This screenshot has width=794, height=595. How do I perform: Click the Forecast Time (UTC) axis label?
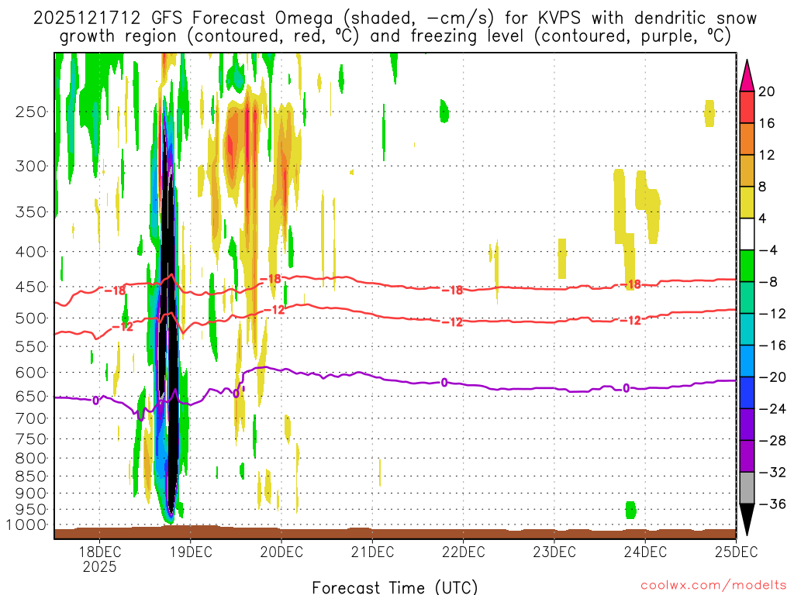[x=395, y=587]
